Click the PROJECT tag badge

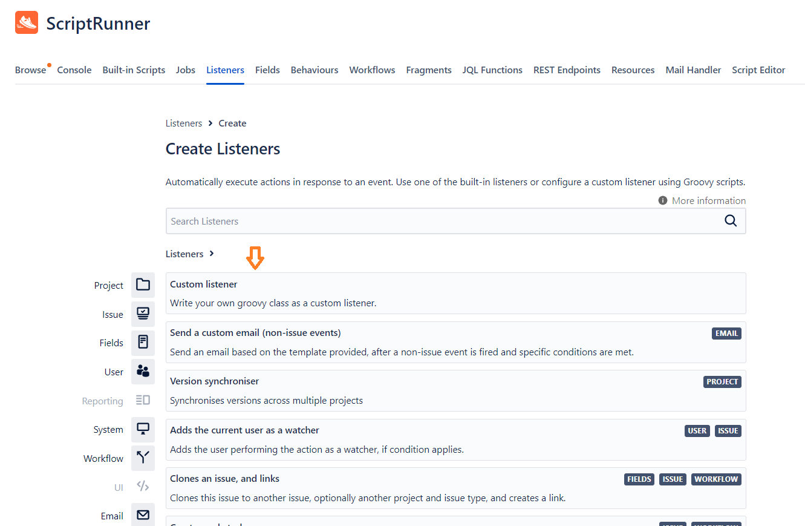(x=723, y=382)
